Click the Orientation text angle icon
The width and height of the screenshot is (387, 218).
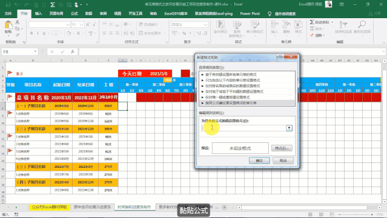(127, 24)
